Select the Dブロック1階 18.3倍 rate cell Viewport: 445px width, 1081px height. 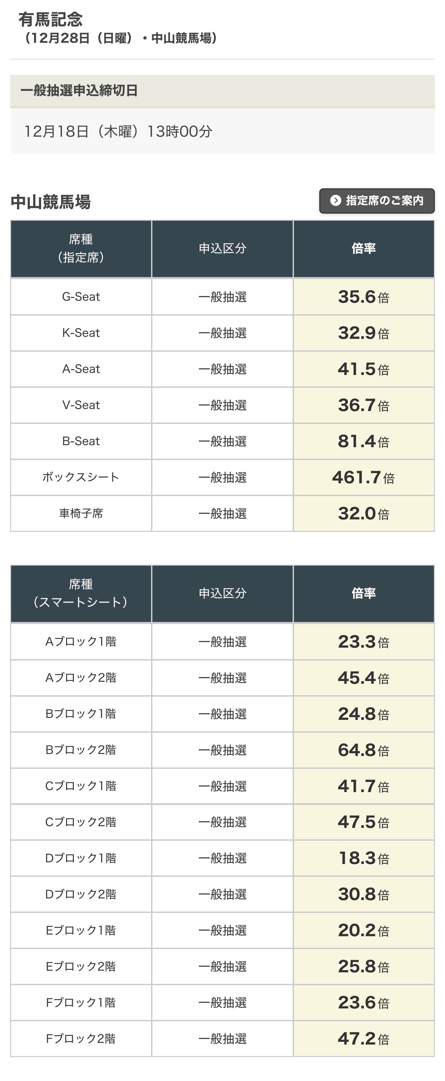click(x=363, y=859)
